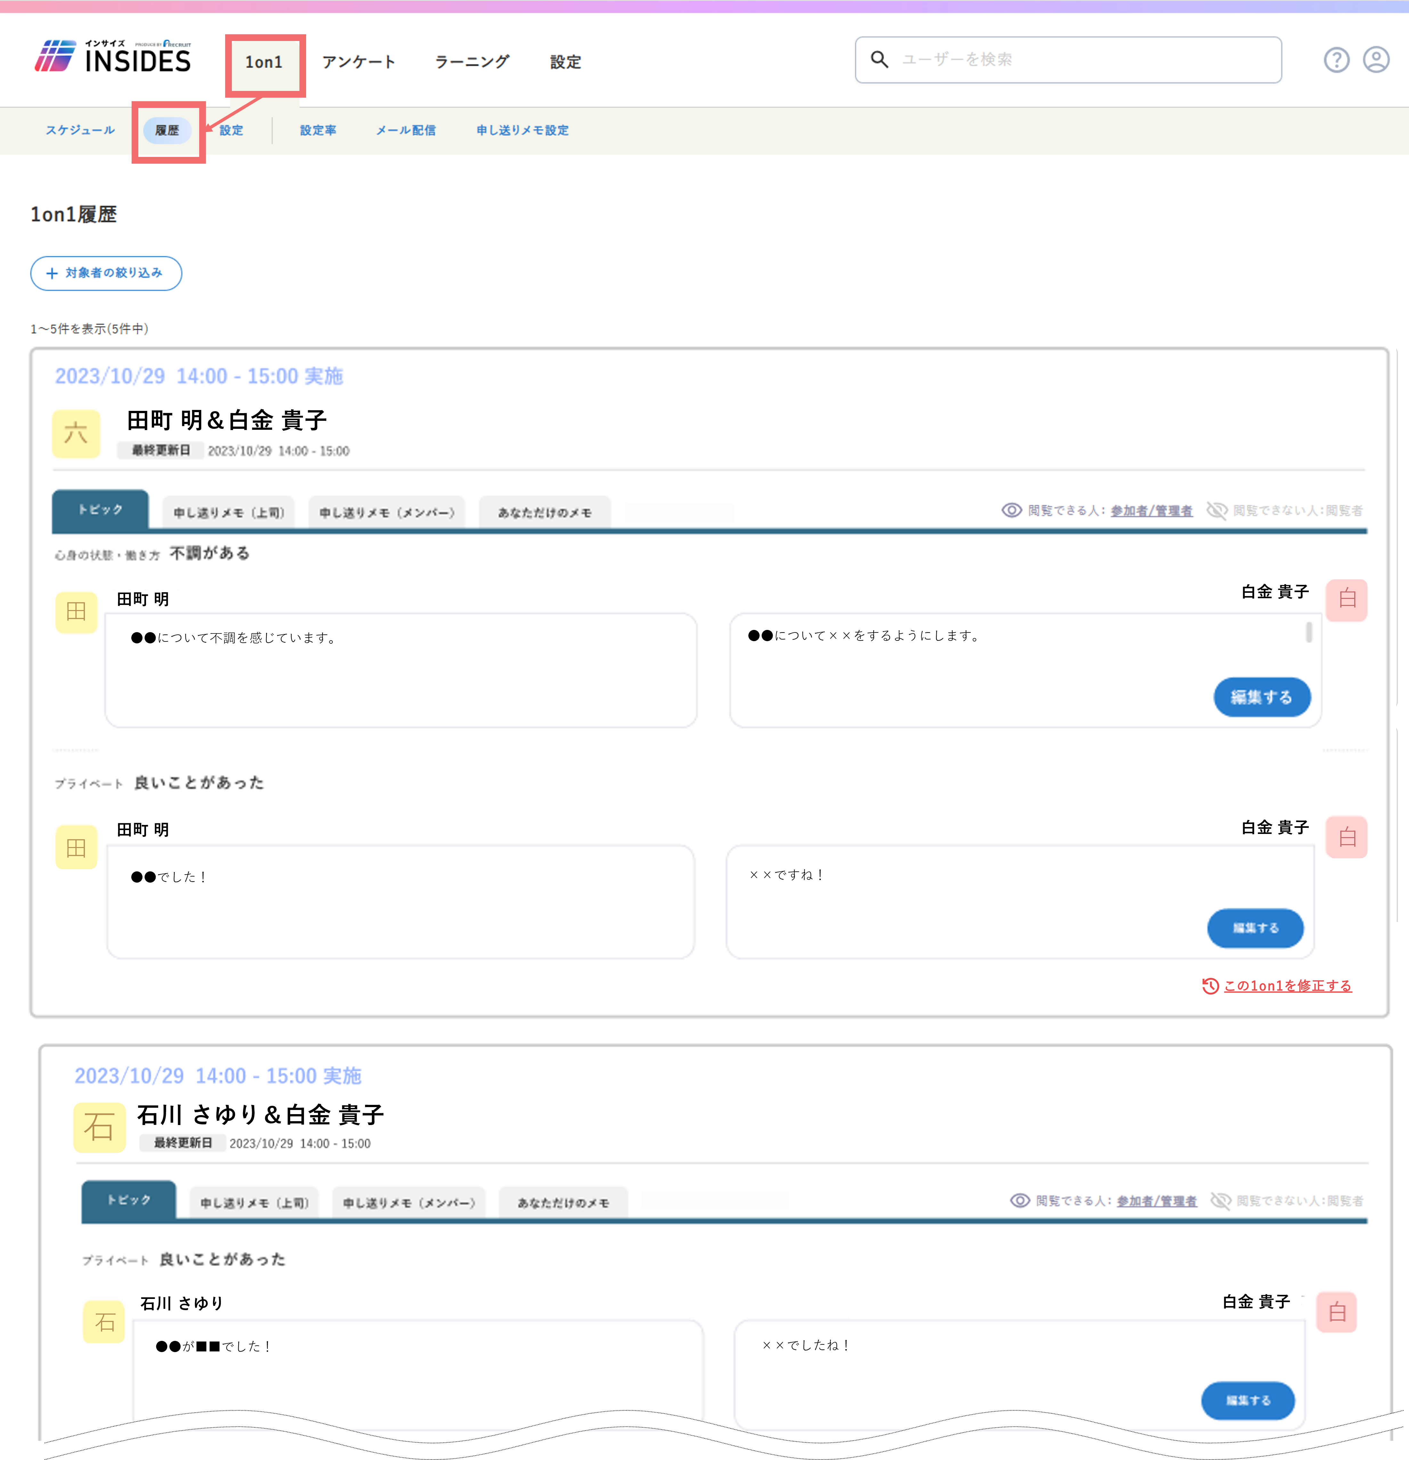
Task: Click the eye icon for 閲覧できる人 in the second record
Action: click(1020, 1201)
